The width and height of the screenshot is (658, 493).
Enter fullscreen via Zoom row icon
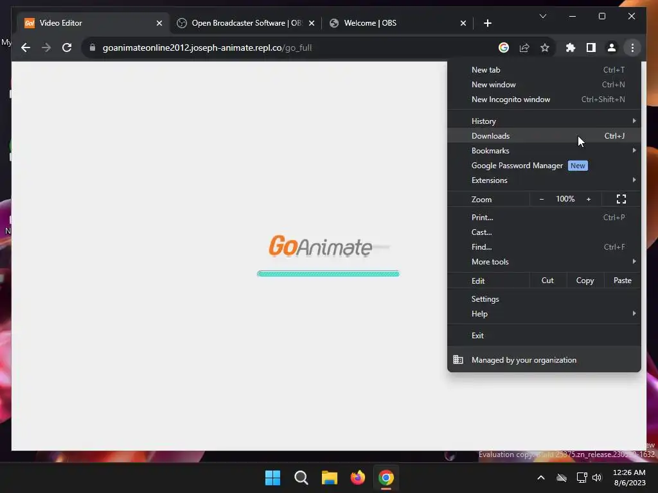pyautogui.click(x=621, y=199)
